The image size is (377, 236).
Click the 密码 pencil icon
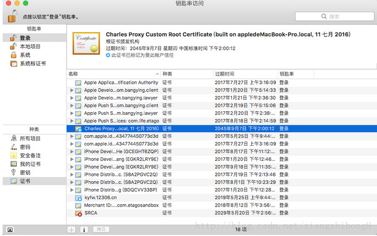click(13, 147)
